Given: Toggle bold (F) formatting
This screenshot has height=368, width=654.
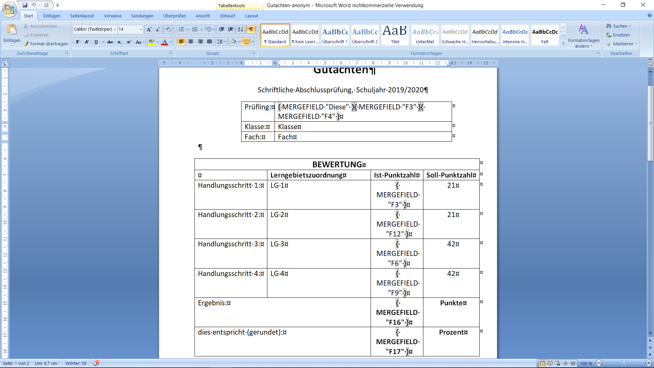Looking at the screenshot, I should coord(78,42).
